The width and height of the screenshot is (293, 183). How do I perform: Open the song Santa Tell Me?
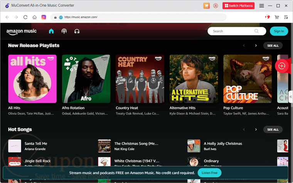[x=36, y=144]
